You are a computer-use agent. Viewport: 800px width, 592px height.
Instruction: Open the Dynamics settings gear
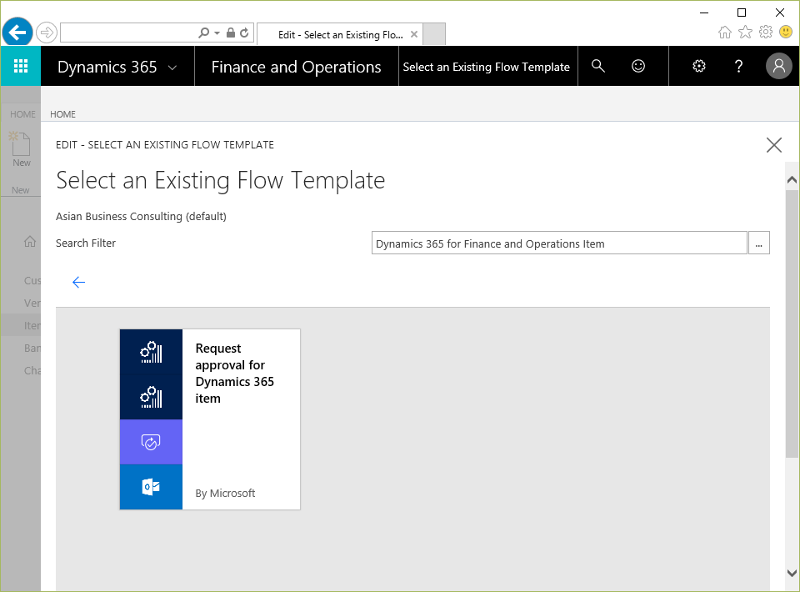[699, 66]
